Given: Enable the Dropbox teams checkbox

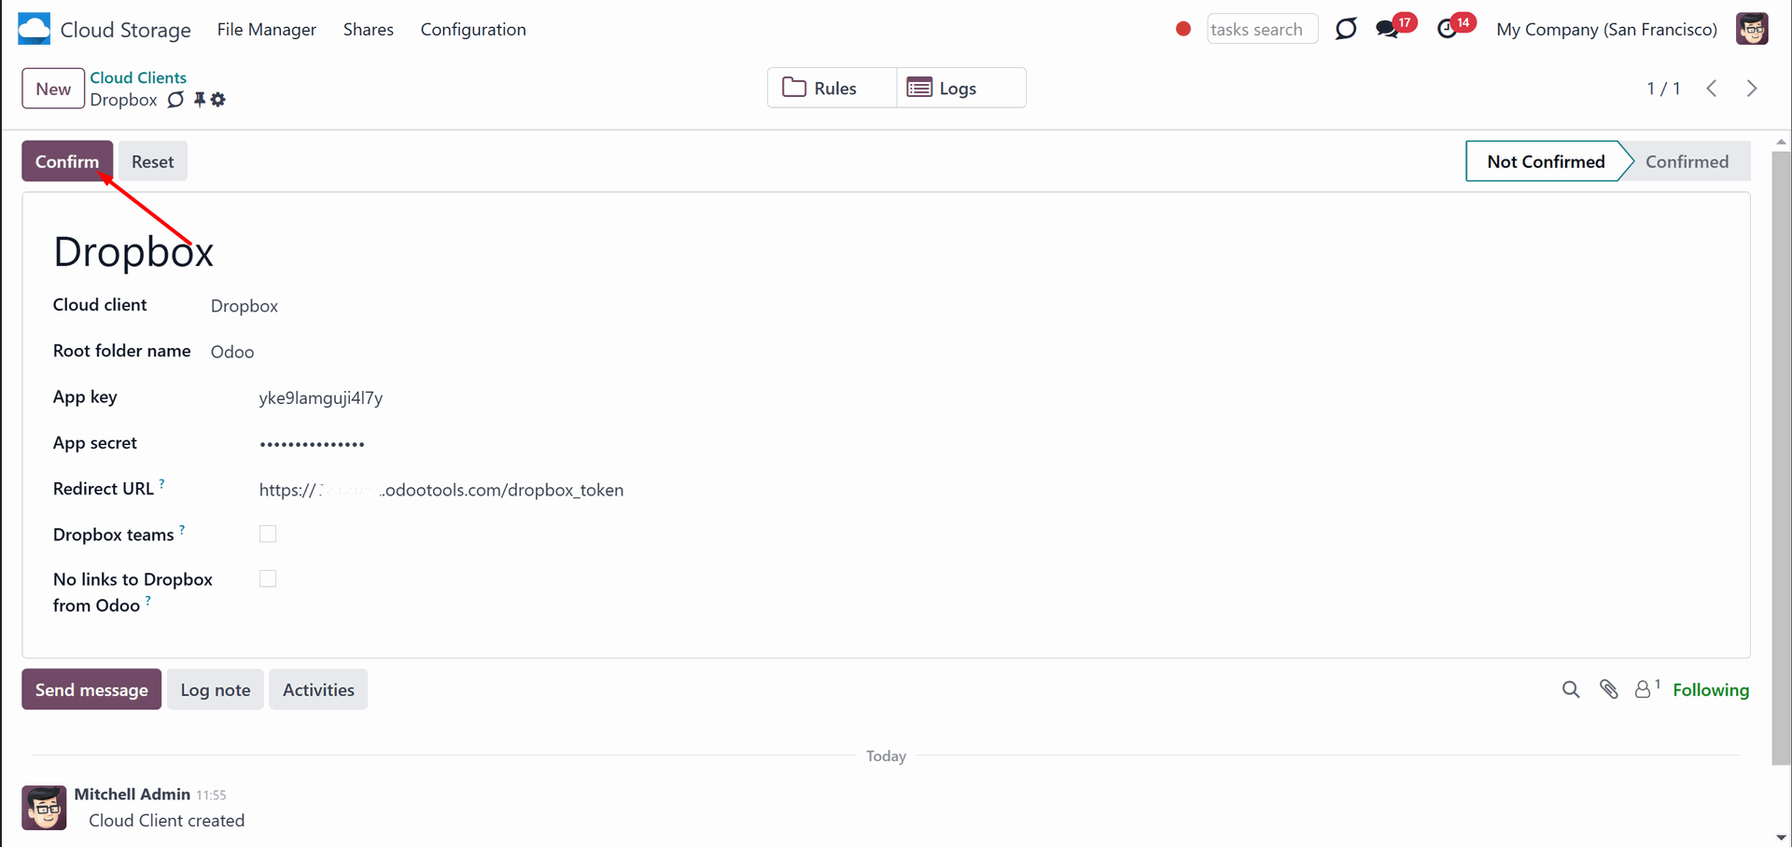Looking at the screenshot, I should pyautogui.click(x=268, y=534).
